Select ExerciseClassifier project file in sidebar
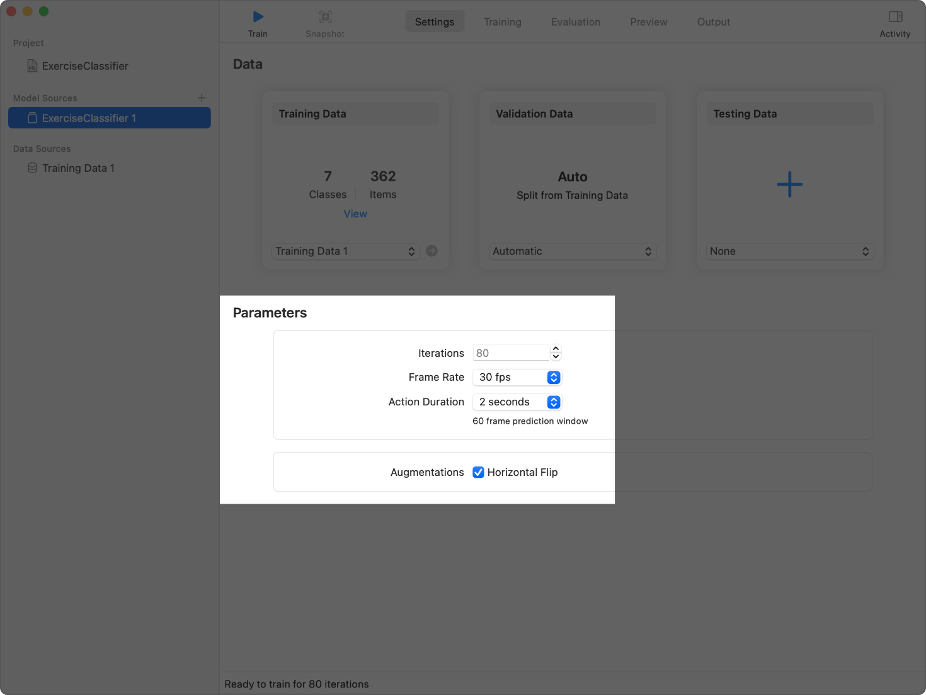The image size is (926, 695). point(84,66)
